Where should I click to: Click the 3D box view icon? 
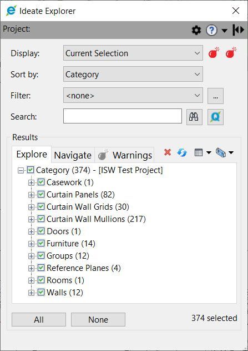tap(221, 153)
